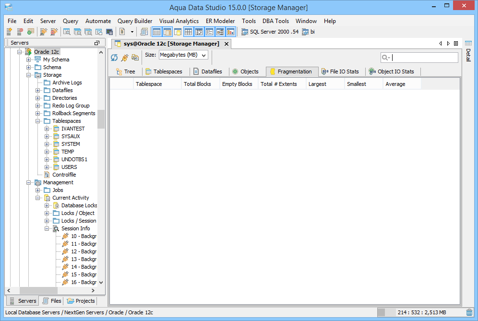
Task: Click the plug connection icon in Storage Manager
Action: tap(125, 57)
